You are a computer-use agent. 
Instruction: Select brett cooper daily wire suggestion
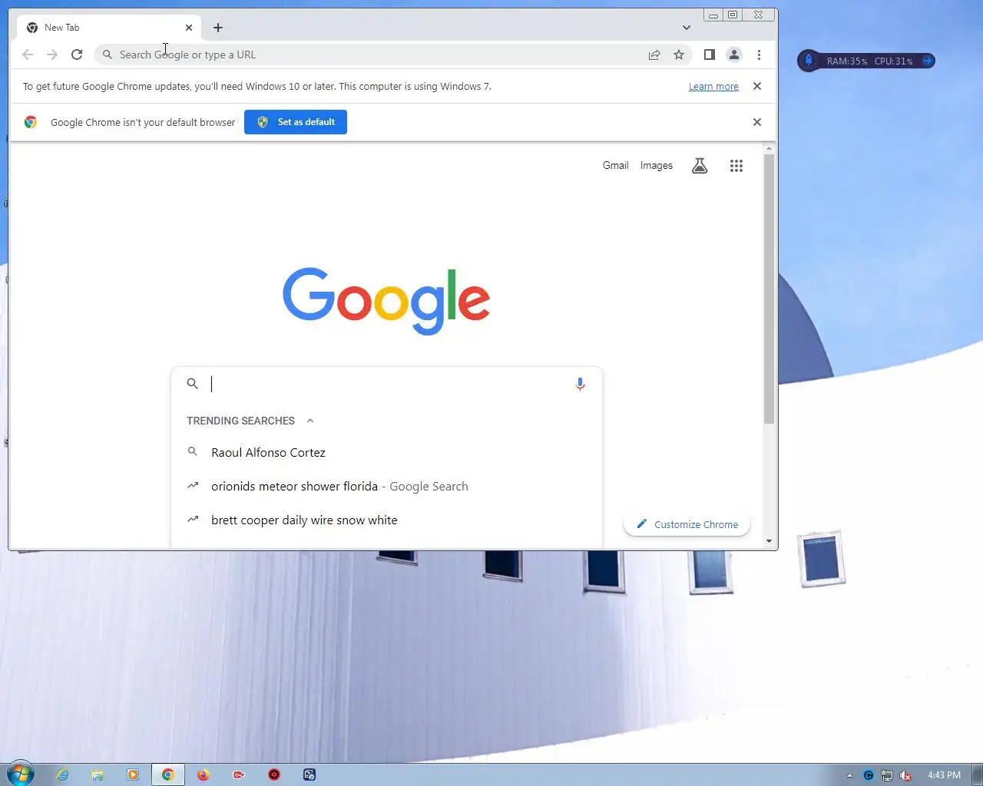click(386, 520)
